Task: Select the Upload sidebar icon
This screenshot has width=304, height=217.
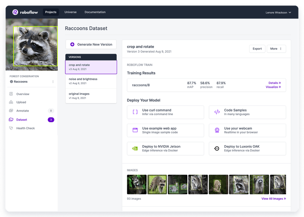Action: 11,102
